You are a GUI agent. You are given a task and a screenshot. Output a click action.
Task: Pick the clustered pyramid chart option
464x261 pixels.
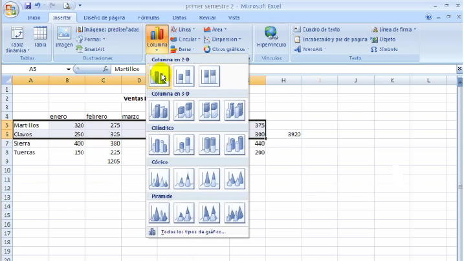click(159, 213)
